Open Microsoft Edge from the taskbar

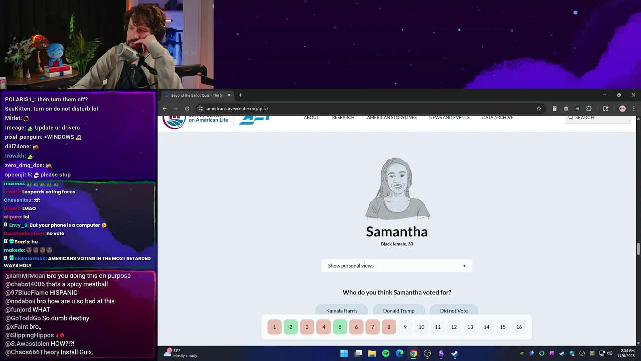[x=399, y=353]
